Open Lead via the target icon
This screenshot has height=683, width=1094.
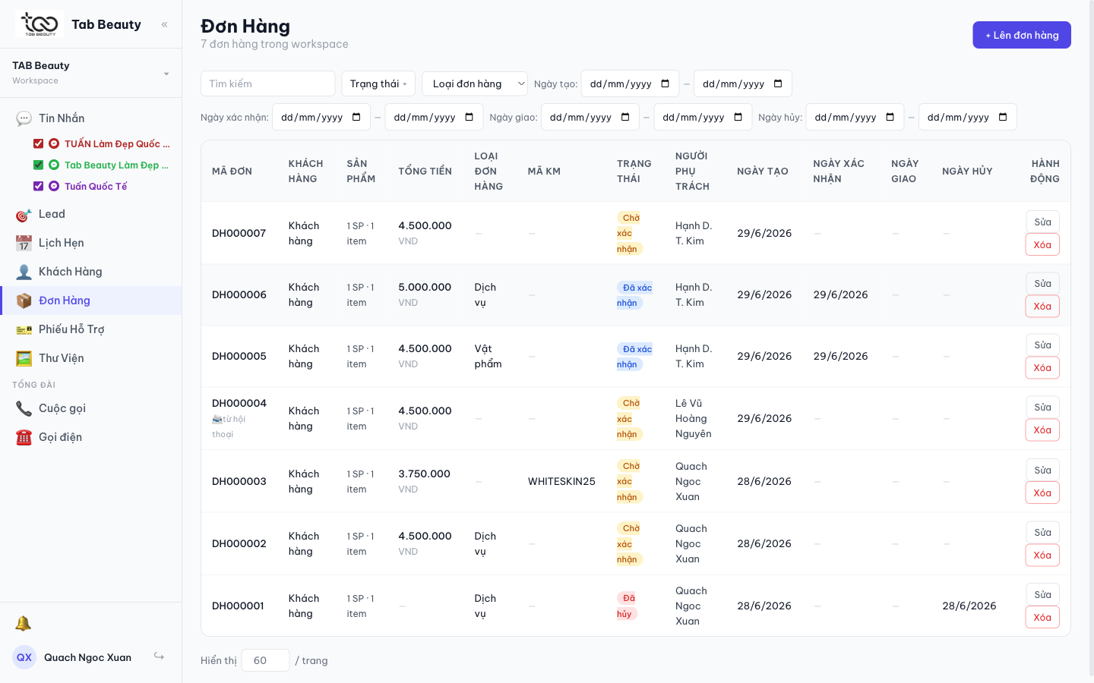24,215
